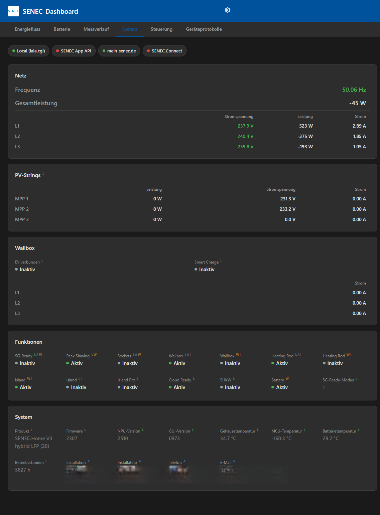Click the Cloud Ready Aktiv status

click(x=177, y=387)
